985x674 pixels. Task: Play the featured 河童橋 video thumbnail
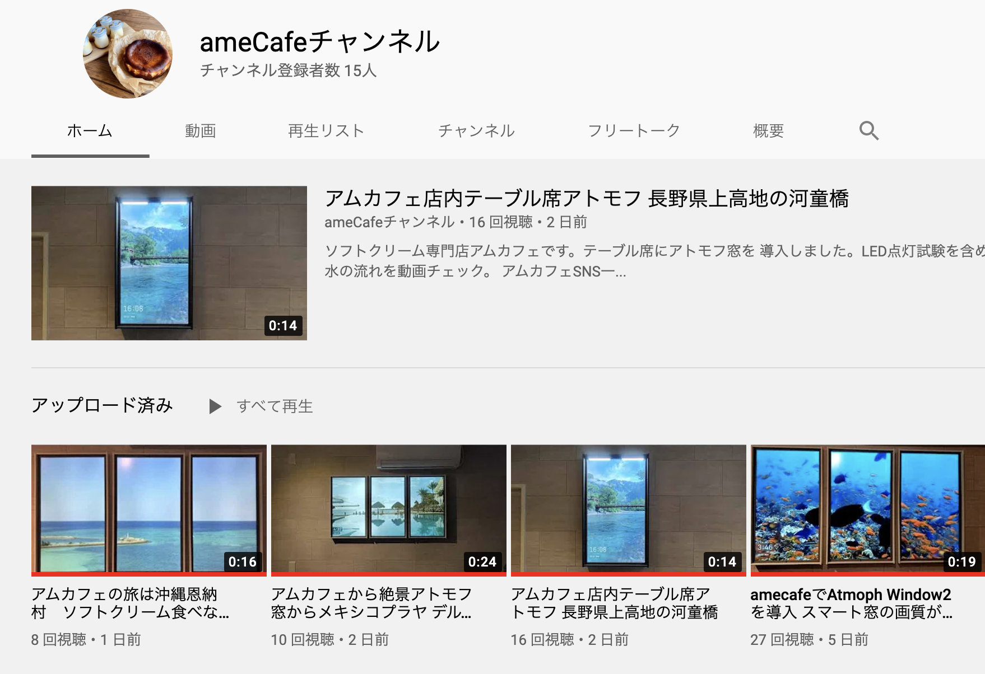point(169,263)
